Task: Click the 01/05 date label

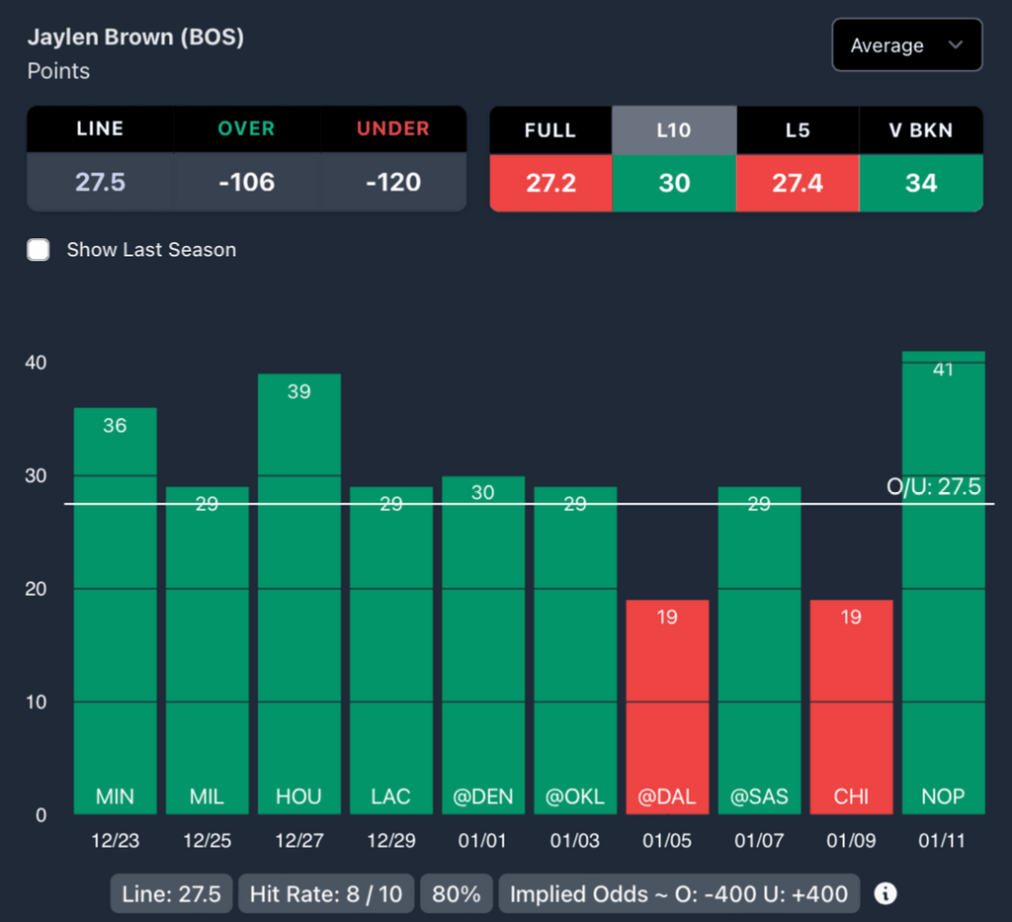Action: (667, 840)
